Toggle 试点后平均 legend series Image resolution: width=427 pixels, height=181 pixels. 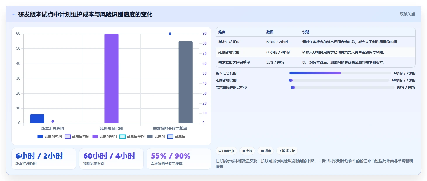click(132, 136)
